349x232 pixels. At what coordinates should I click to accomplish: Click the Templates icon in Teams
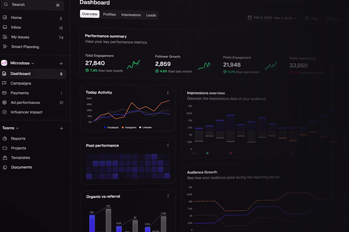coord(5,158)
